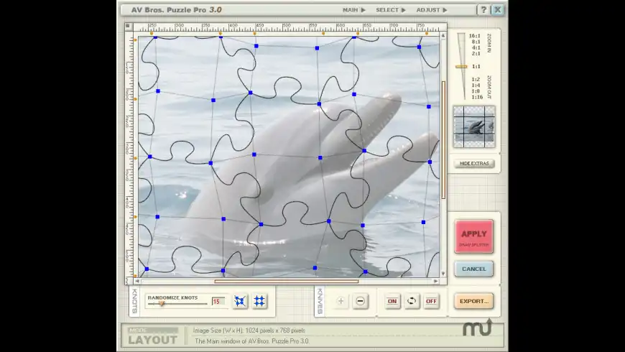Screen dimensions: 625x352
Task: Select the 2:1 zoom level label
Action: 476,54
